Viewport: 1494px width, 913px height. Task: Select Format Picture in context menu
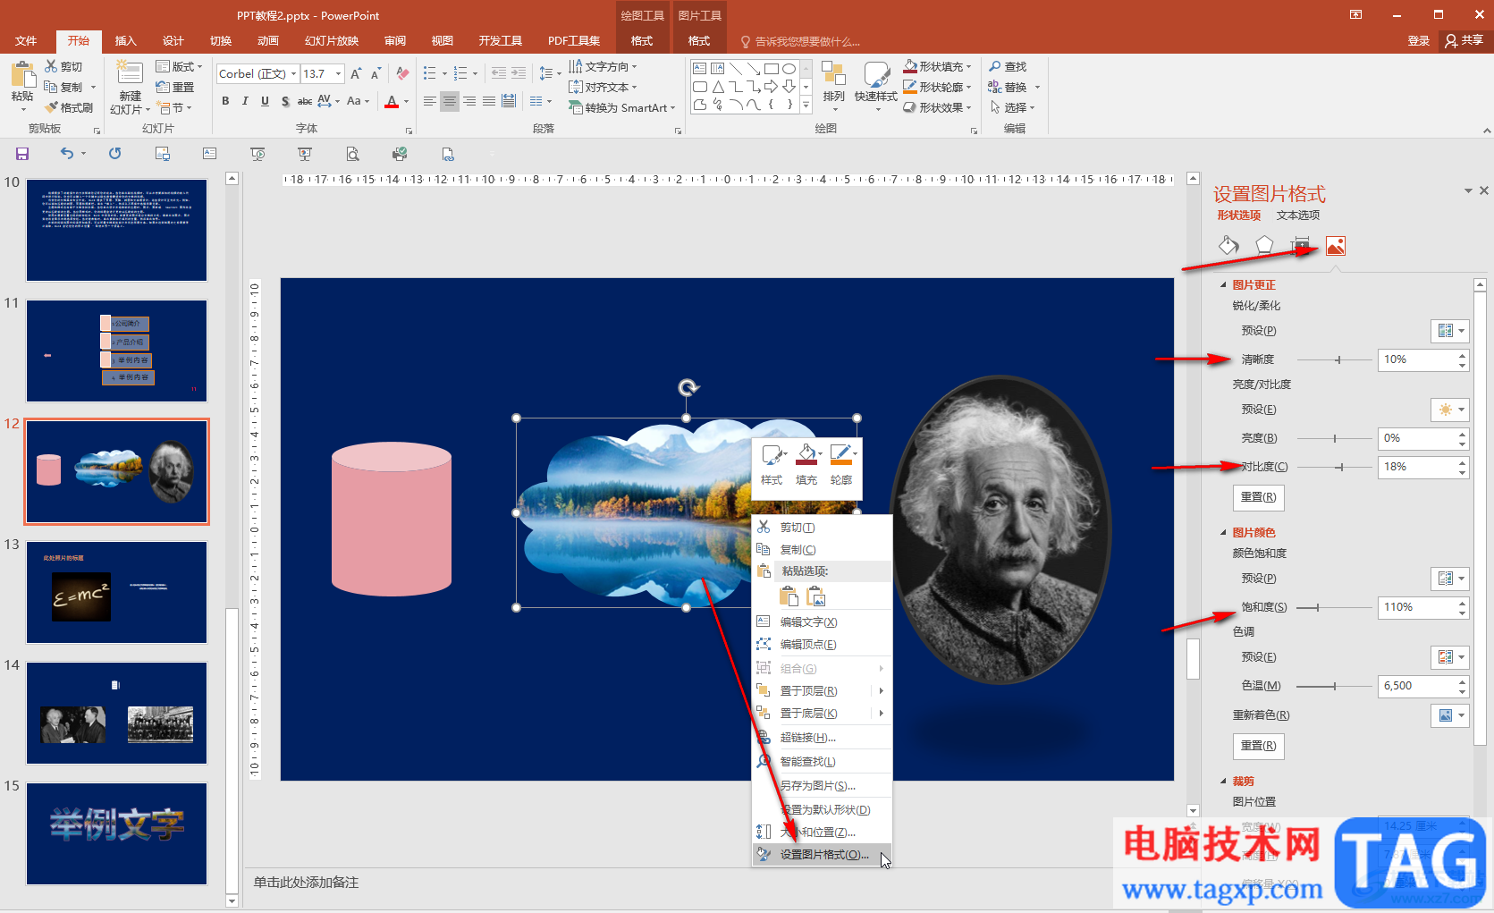pos(823,855)
